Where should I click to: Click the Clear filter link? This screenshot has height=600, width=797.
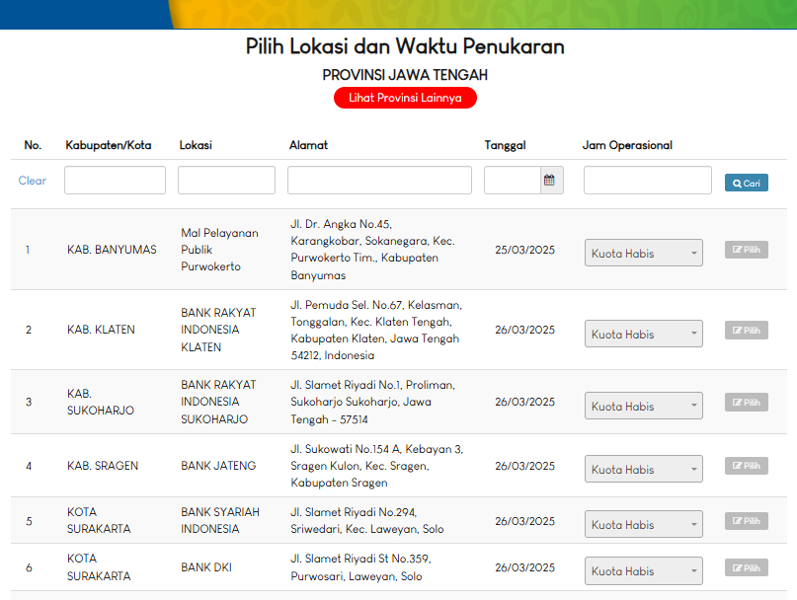tap(32, 181)
